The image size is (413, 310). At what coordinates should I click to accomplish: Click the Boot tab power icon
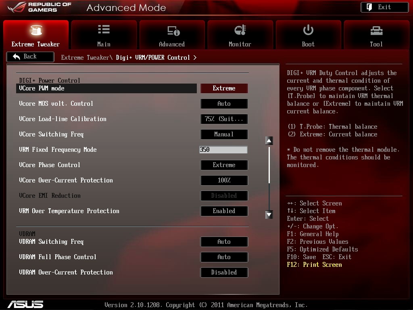(308, 30)
